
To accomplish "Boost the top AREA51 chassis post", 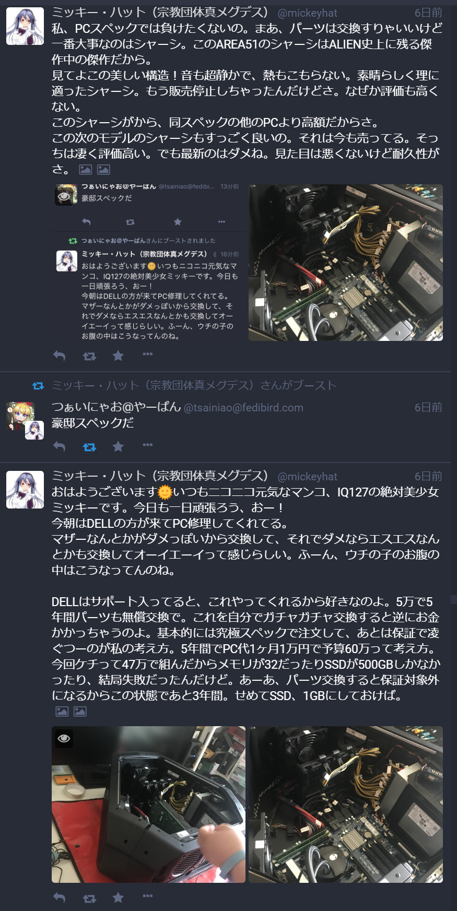I will pyautogui.click(x=89, y=356).
